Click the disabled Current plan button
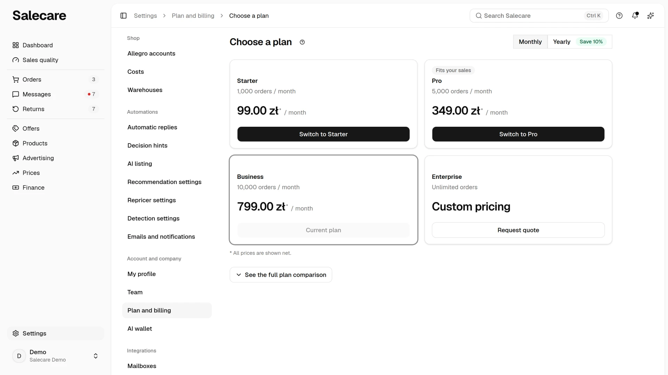Image resolution: width=668 pixels, height=375 pixels. coord(324,230)
